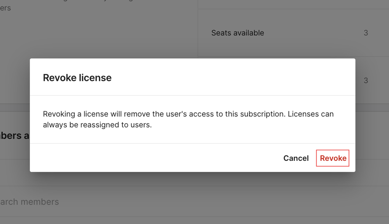
Task: Click the dimmed backdrop right of Search members
Action: 223,202
